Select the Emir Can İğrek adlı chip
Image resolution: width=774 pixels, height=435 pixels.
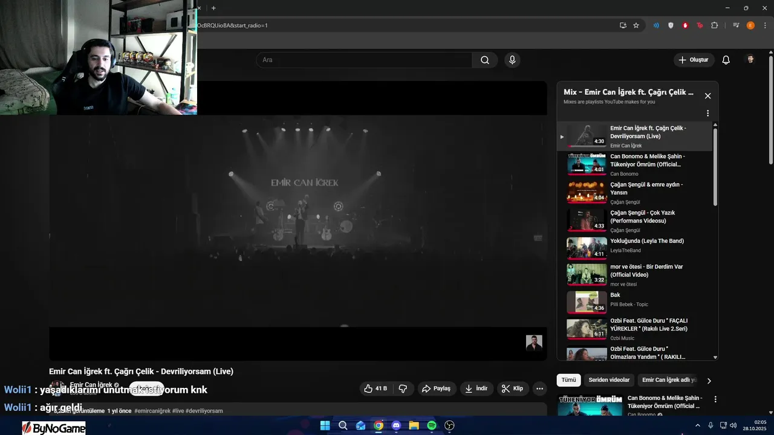click(x=669, y=380)
